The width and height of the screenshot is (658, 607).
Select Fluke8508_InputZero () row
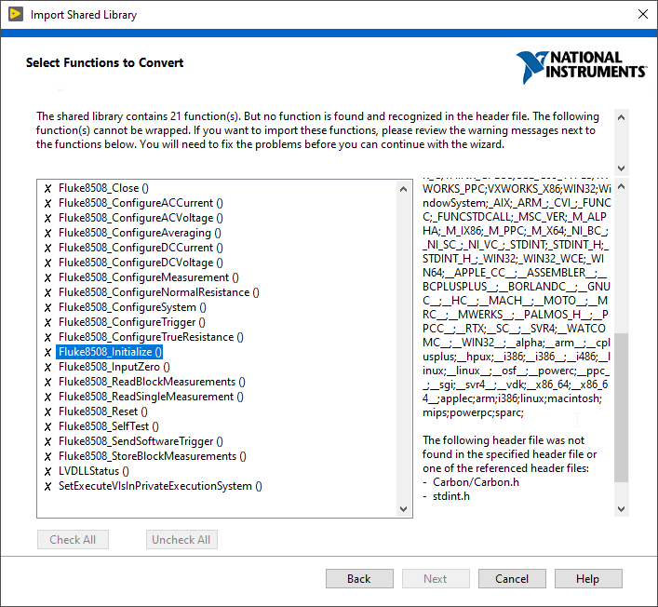pyautogui.click(x=114, y=367)
